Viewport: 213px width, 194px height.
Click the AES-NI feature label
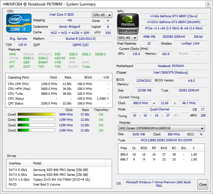[60, 58]
